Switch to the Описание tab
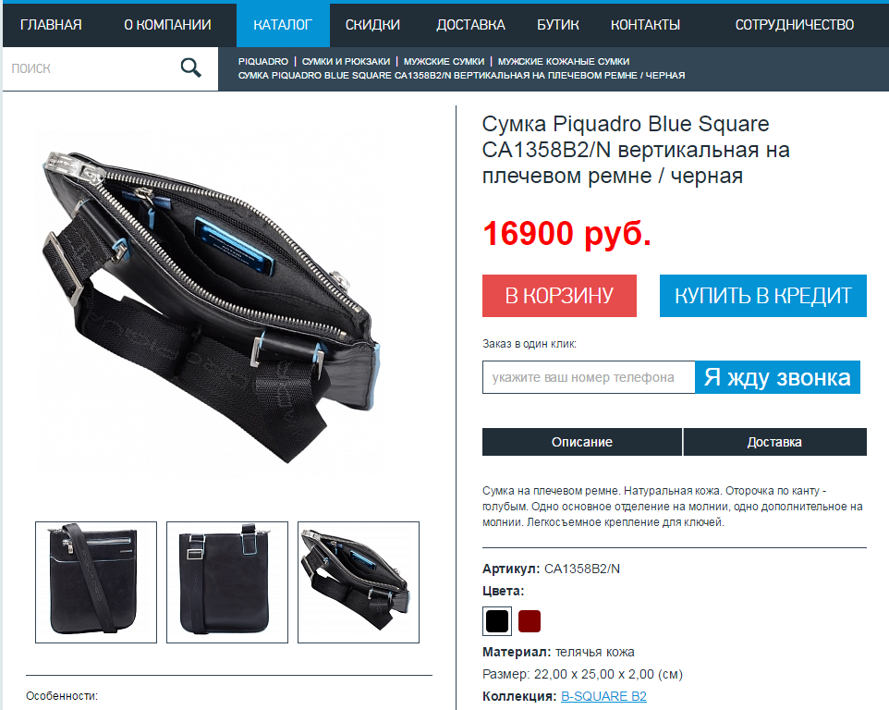The height and width of the screenshot is (710, 889). pos(582,442)
